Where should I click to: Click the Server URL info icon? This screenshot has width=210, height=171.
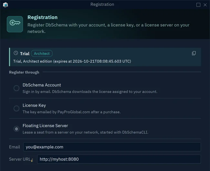[x=32, y=160]
